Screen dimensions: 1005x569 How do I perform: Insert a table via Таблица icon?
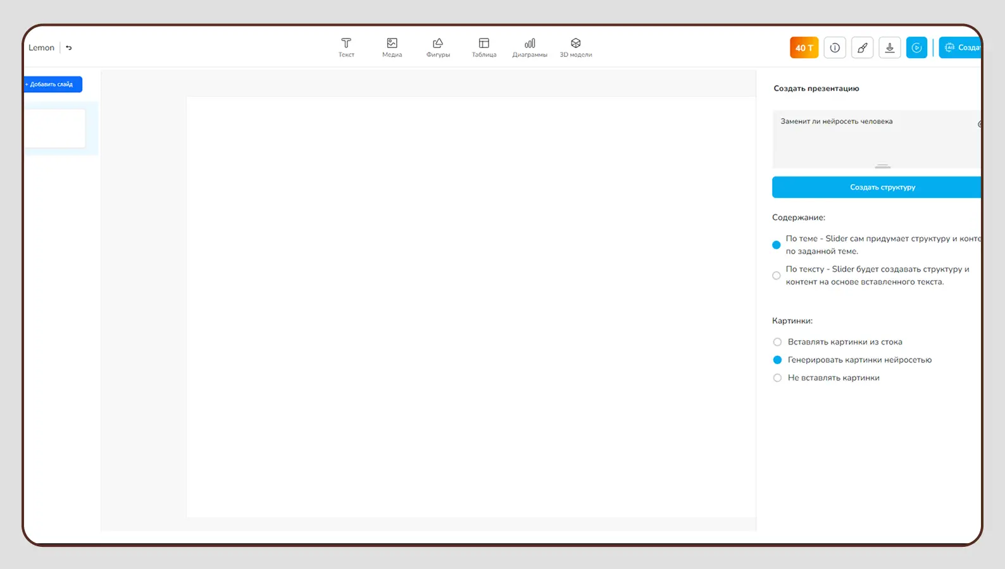[484, 47]
